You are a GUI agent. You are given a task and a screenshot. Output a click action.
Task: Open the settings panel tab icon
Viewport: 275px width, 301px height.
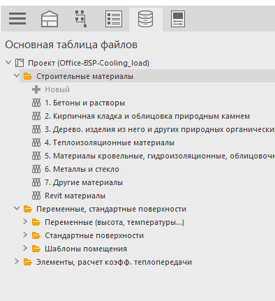click(178, 19)
